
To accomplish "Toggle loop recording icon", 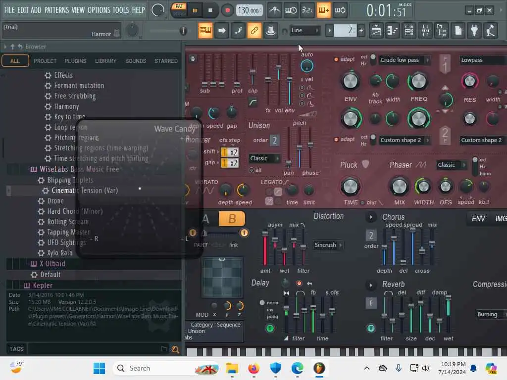I will click(x=340, y=10).
